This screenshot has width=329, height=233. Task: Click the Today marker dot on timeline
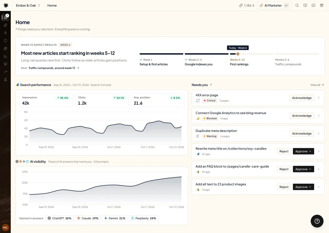pyautogui.click(x=238, y=54)
